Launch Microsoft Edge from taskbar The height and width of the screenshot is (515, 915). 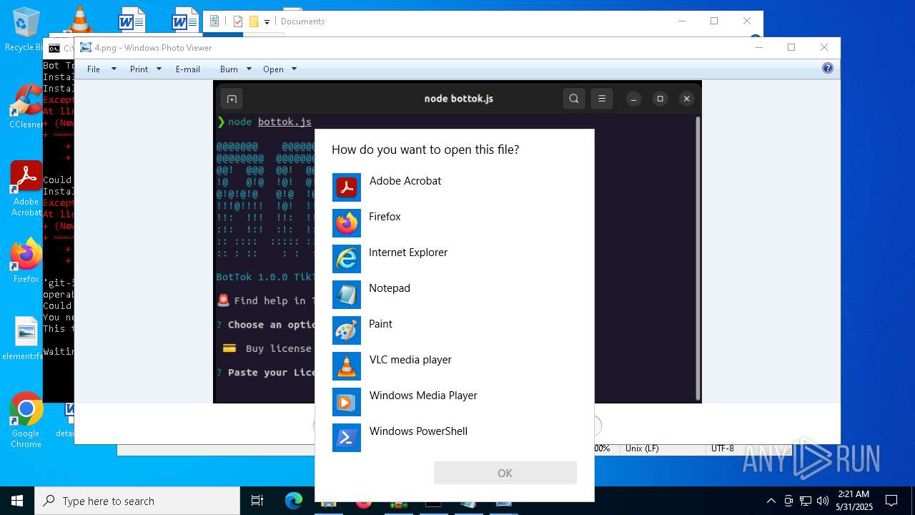tap(294, 501)
